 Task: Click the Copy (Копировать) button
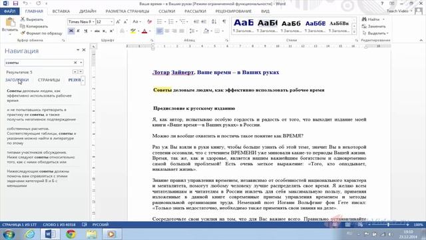[34, 27]
